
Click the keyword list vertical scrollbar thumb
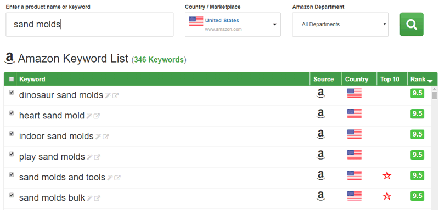coord(434,95)
